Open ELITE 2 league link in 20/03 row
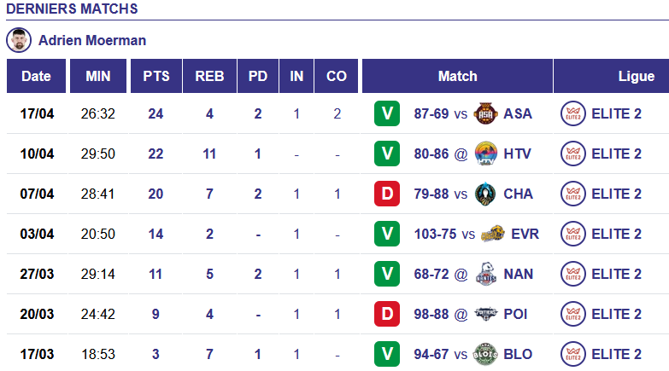 tap(616, 314)
